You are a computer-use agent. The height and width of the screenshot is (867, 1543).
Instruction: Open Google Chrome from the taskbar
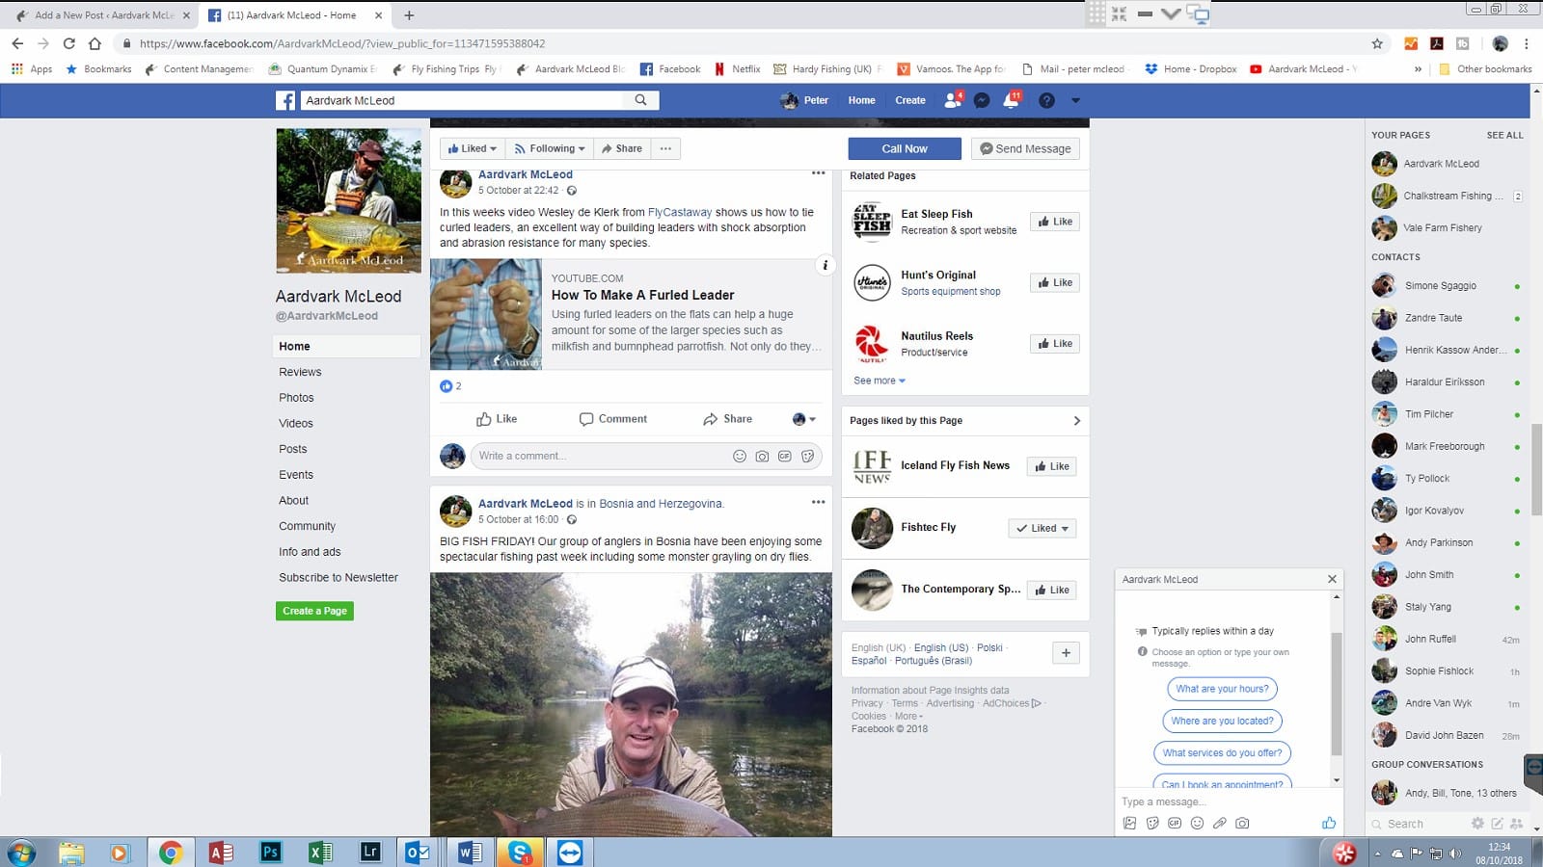coord(171,852)
